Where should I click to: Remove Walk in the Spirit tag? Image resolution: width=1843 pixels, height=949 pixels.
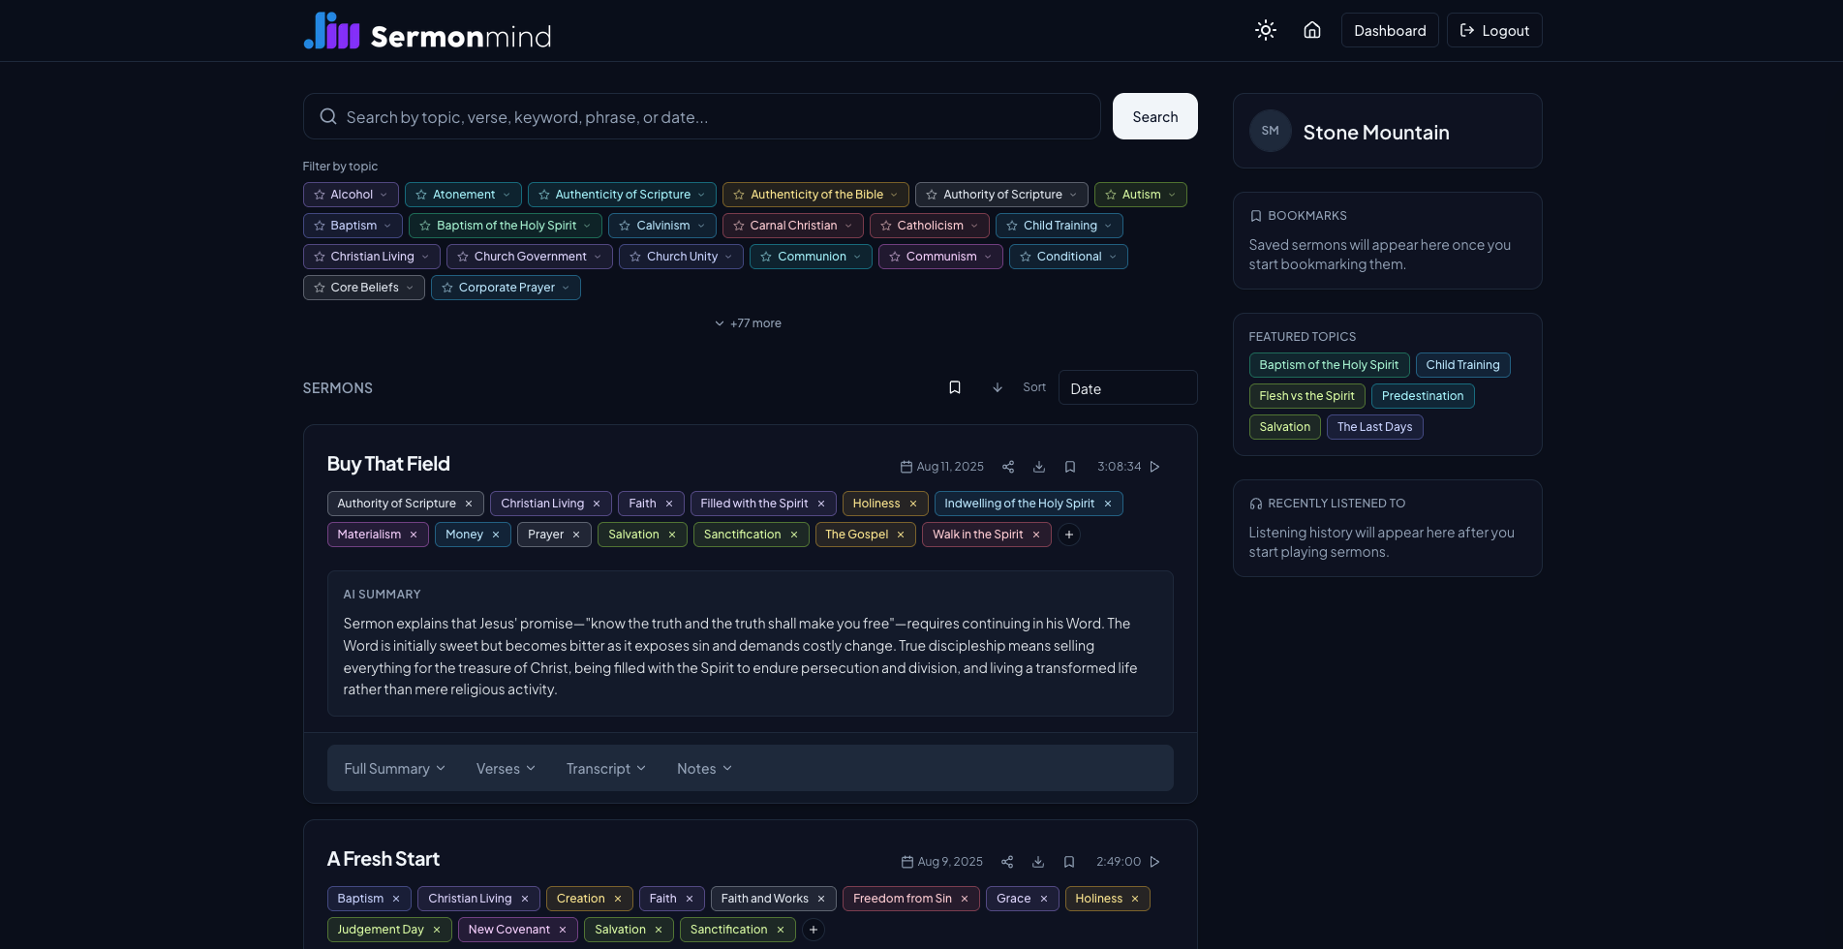coord(1036,535)
